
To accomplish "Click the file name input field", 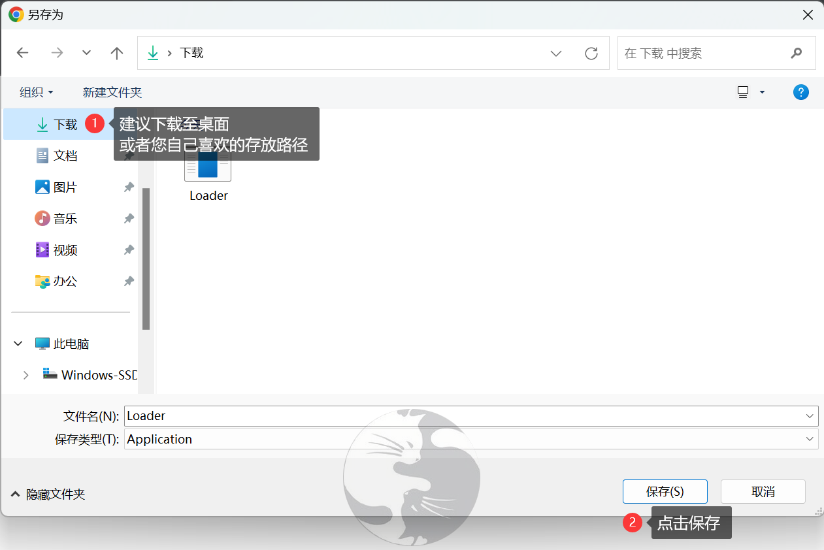I will pyautogui.click(x=464, y=415).
